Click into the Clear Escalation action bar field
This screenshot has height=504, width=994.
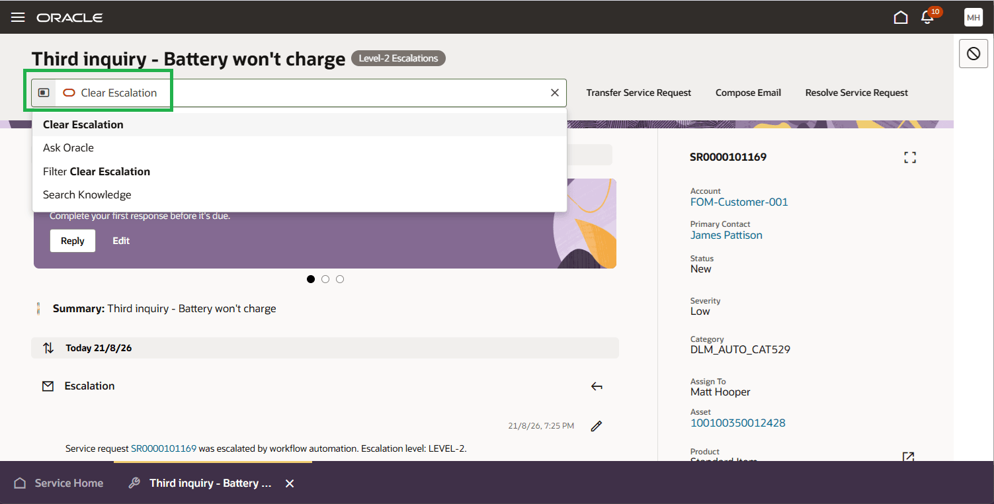click(x=300, y=93)
